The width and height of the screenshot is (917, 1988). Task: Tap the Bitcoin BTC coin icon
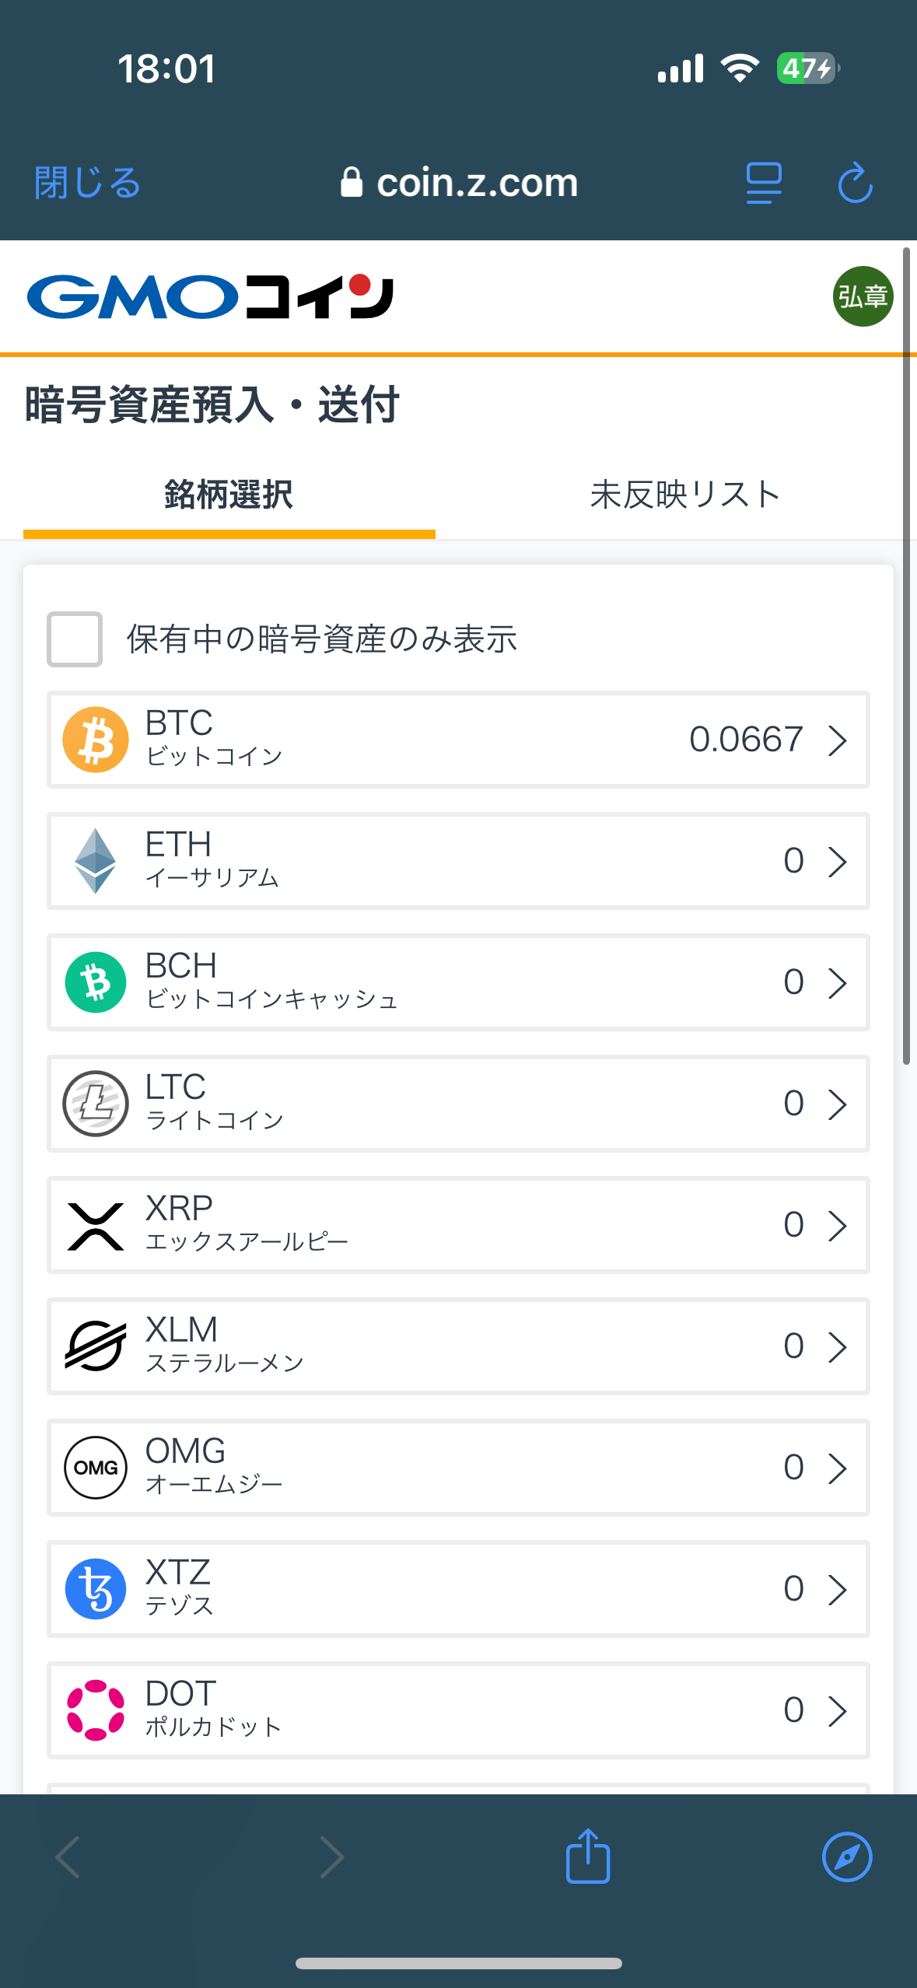click(96, 740)
